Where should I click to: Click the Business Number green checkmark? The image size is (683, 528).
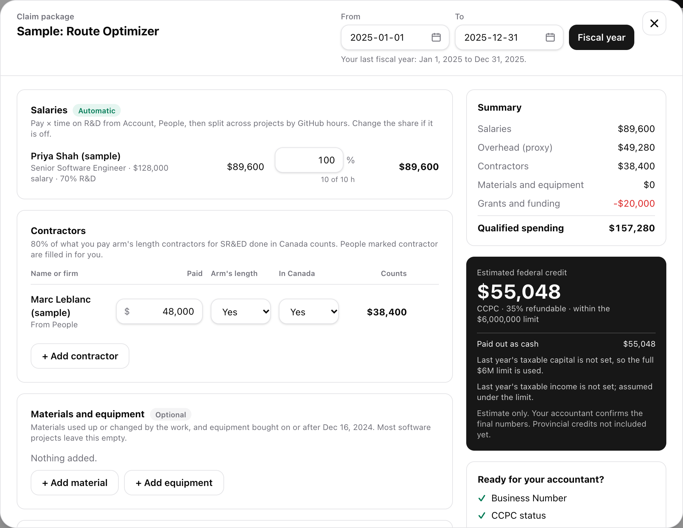coord(482,498)
